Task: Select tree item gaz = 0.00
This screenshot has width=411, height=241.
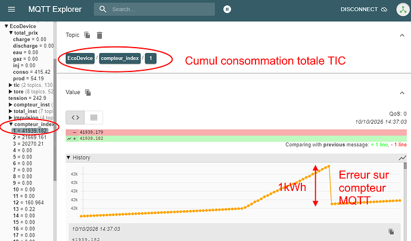Action: pyautogui.click(x=26, y=59)
